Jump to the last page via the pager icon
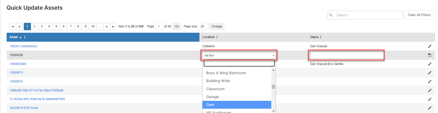 [113, 26]
